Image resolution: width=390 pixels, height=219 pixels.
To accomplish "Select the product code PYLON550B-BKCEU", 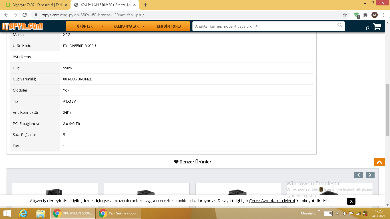I will click(79, 46).
